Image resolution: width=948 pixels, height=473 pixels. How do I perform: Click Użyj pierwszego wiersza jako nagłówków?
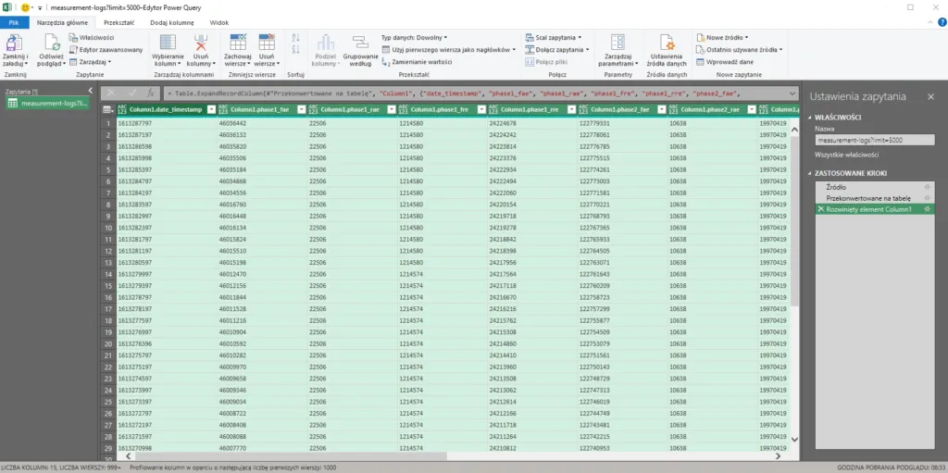(x=449, y=50)
